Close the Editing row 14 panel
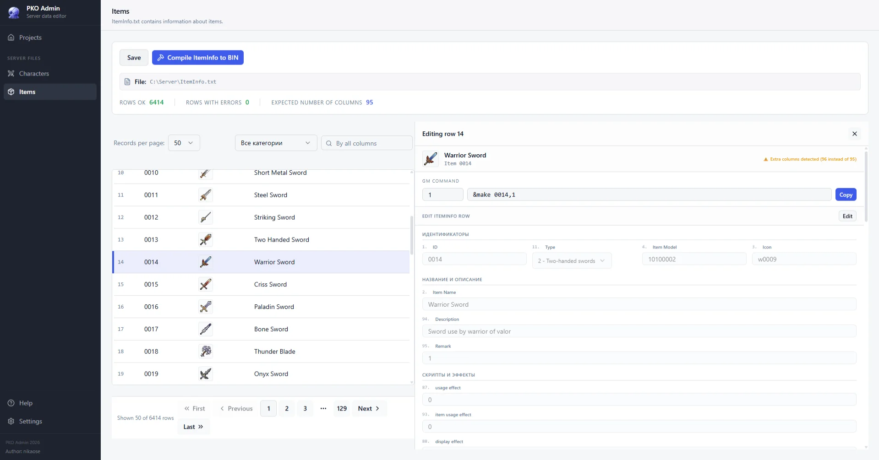879x460 pixels. [x=854, y=134]
